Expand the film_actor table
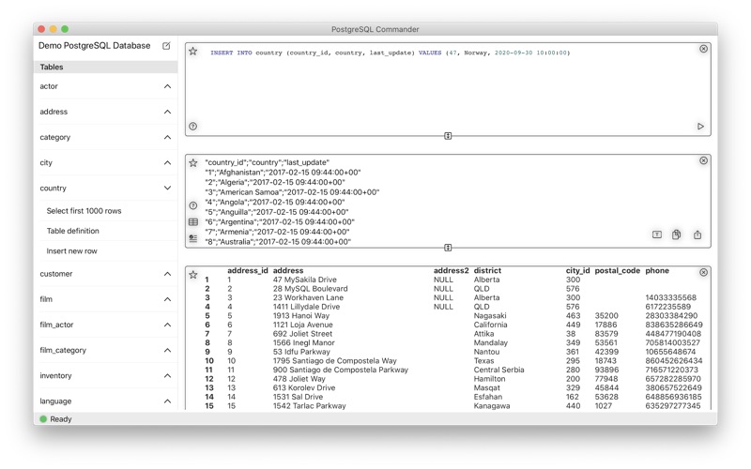Viewport: 751px width, 469px height. coord(167,325)
